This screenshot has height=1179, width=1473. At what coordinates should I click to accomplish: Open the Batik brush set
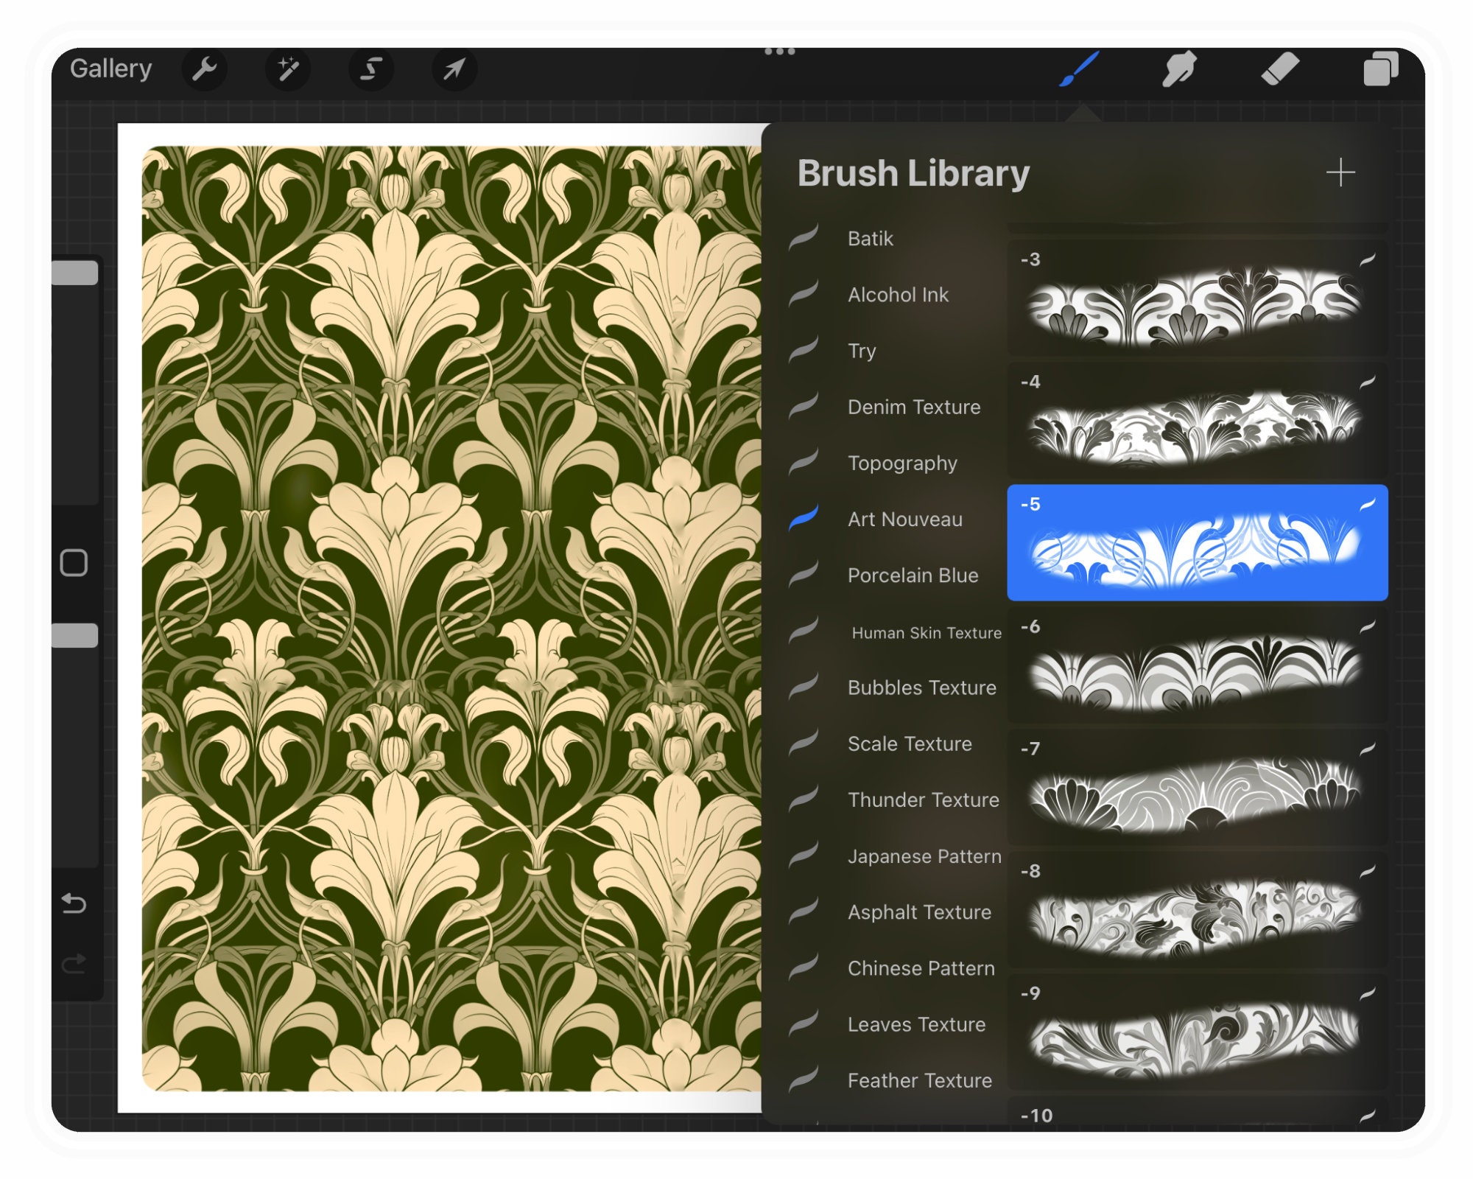[896, 239]
